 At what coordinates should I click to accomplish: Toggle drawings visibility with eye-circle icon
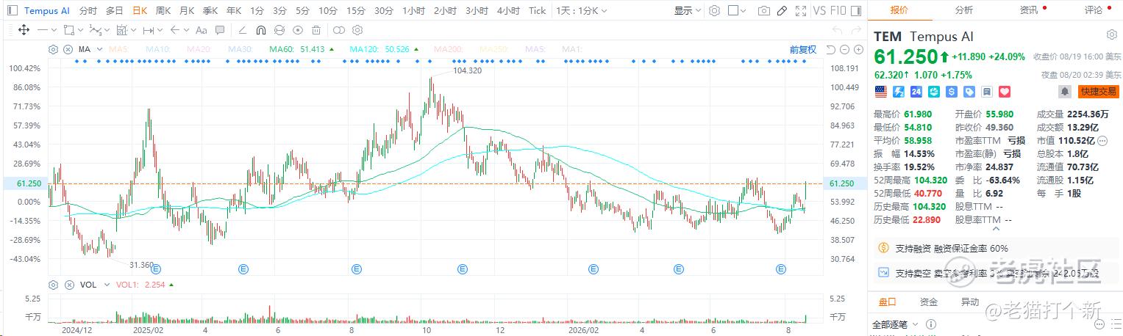point(298,30)
